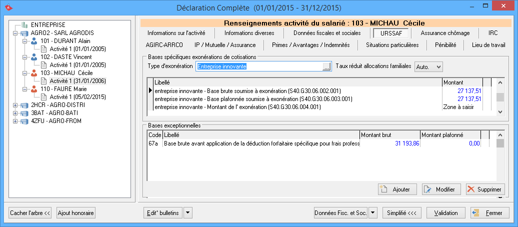The height and width of the screenshot is (227, 518).
Task: Expand the 2HCR - AGRO-DISTRI tree node
Action: (15, 105)
